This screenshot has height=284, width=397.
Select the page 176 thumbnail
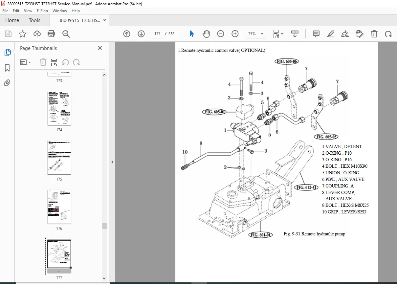click(x=59, y=207)
